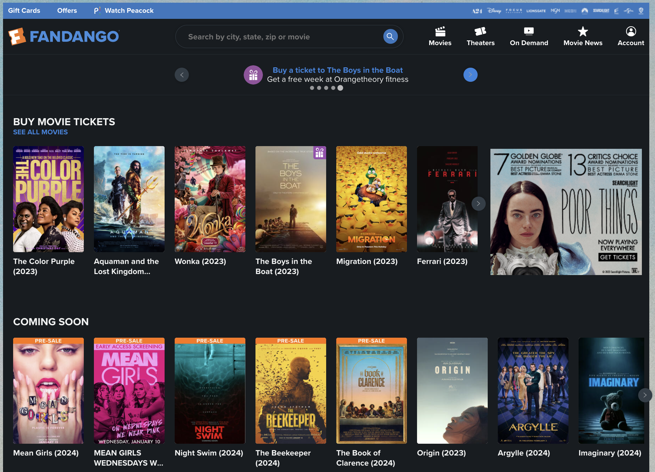This screenshot has height=472, width=655.
Task: Go to Gift Cards
Action: (x=24, y=10)
